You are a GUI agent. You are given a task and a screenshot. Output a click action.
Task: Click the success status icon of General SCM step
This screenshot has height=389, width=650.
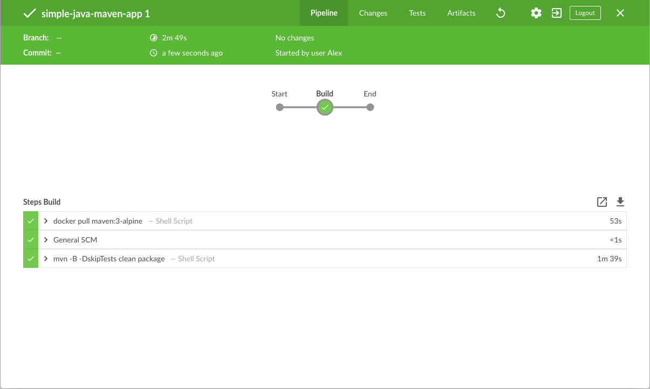(x=31, y=240)
